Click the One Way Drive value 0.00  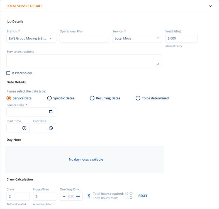[71, 196]
